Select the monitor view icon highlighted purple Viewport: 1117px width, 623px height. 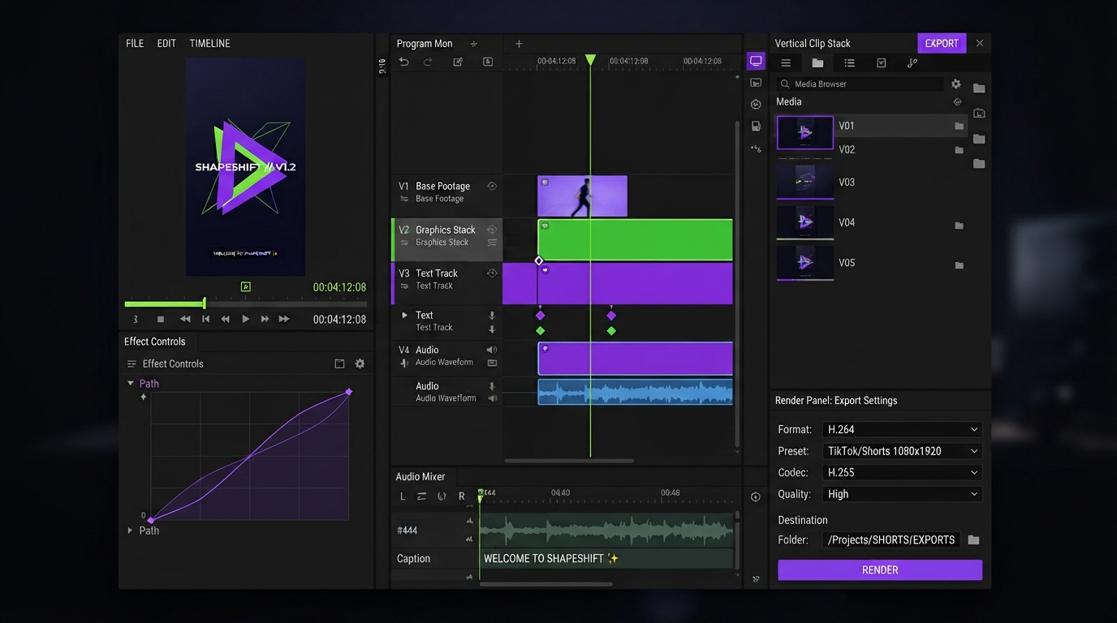[756, 61]
